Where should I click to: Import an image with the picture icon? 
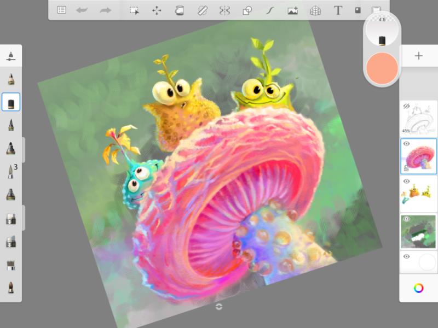click(293, 10)
